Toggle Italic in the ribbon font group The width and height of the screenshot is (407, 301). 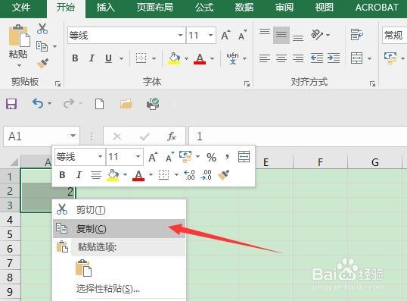(x=92, y=58)
